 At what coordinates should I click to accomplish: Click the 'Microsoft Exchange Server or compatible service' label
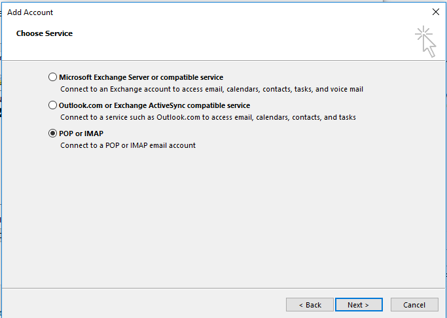[x=141, y=77]
